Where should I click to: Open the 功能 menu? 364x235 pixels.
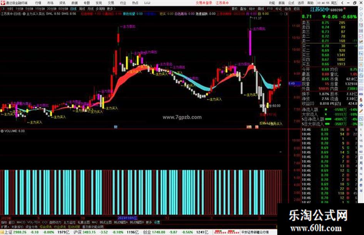point(272,3)
